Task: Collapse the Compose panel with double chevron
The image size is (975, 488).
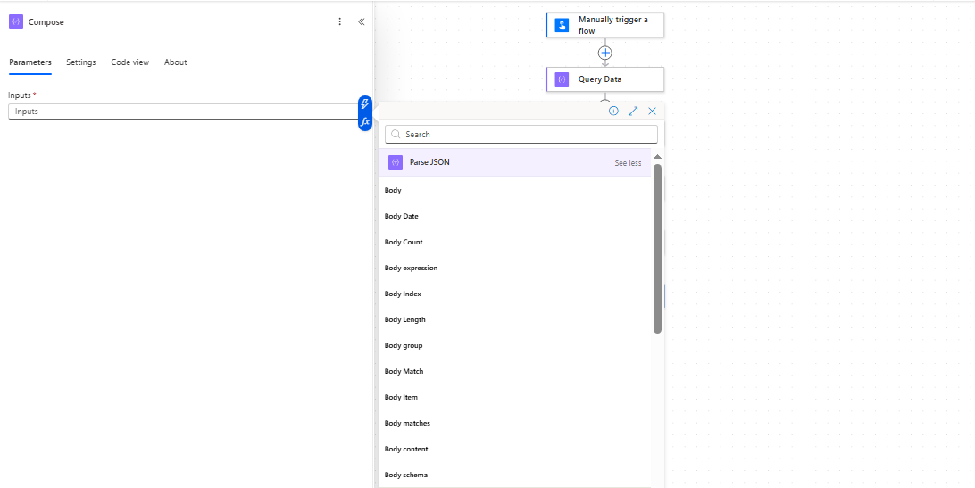Action: pos(361,21)
